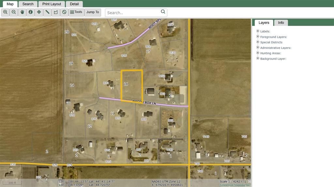The height and width of the screenshot is (187, 334).
Task: Expand the Administrative Layers group
Action: [258, 48]
